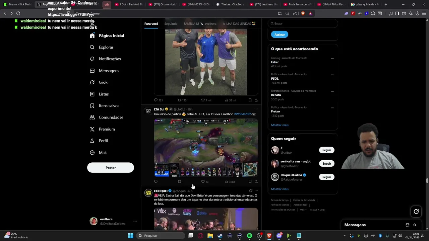Screen dimensions: 429x241
Task: Switch to pizza guirlanda browser tab
Action: [365, 4]
